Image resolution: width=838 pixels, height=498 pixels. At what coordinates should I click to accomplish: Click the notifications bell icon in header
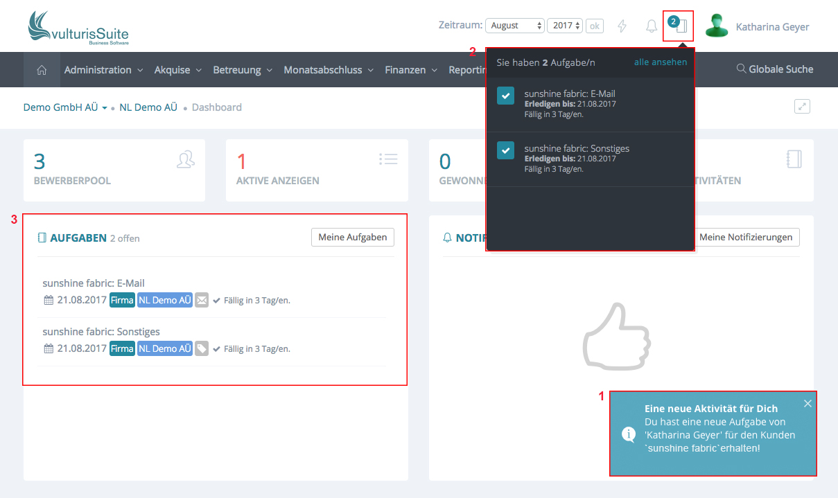[652, 26]
